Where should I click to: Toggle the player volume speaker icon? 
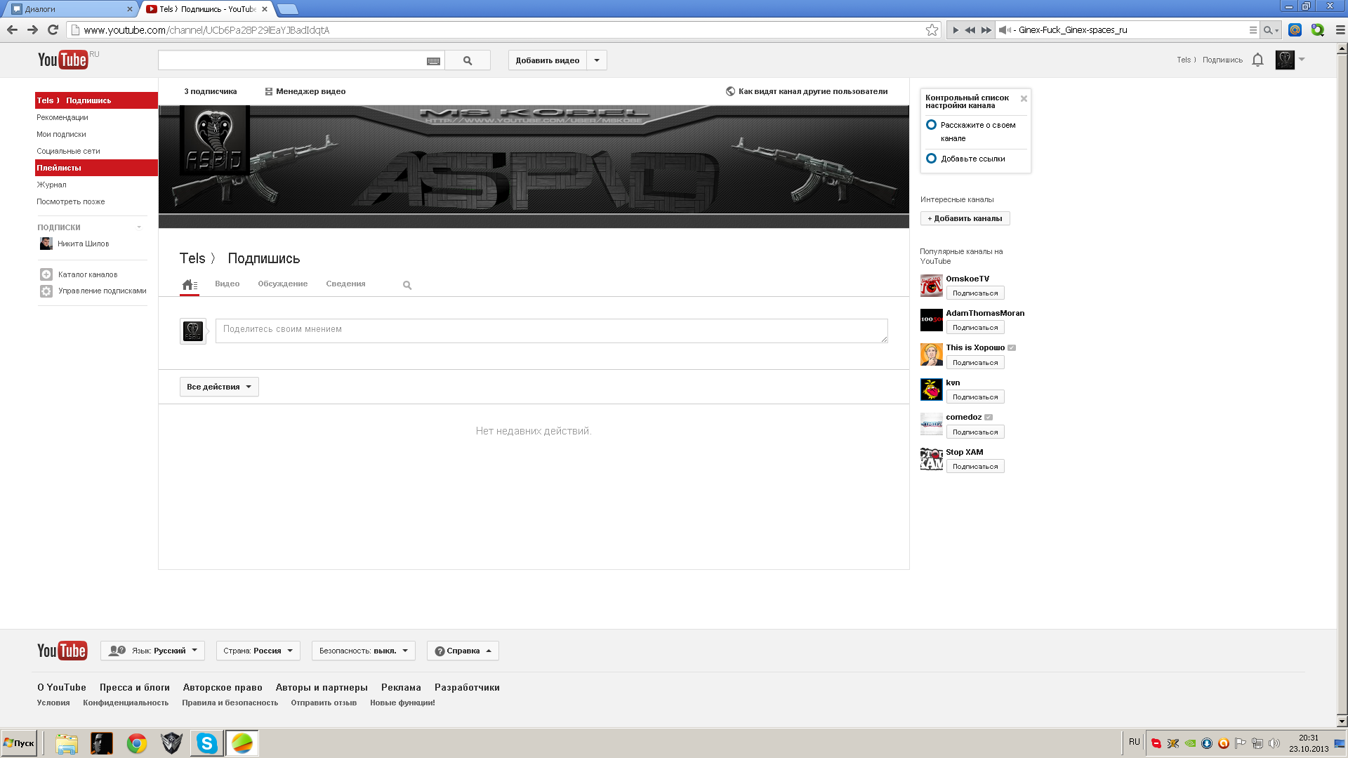(x=1005, y=29)
